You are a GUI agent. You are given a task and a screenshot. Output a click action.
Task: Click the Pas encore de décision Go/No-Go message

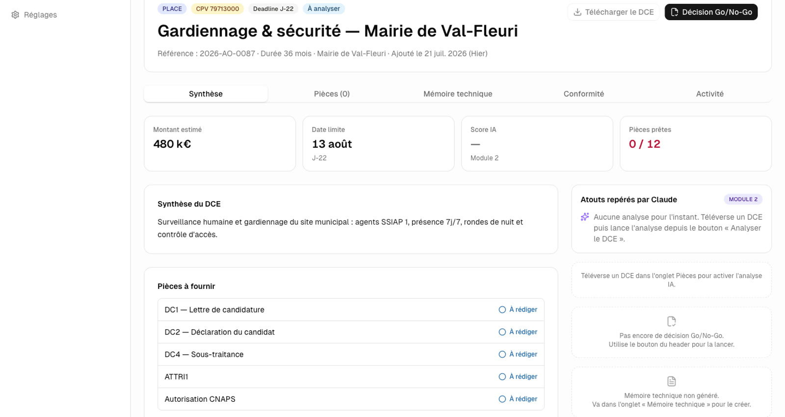tap(671, 340)
